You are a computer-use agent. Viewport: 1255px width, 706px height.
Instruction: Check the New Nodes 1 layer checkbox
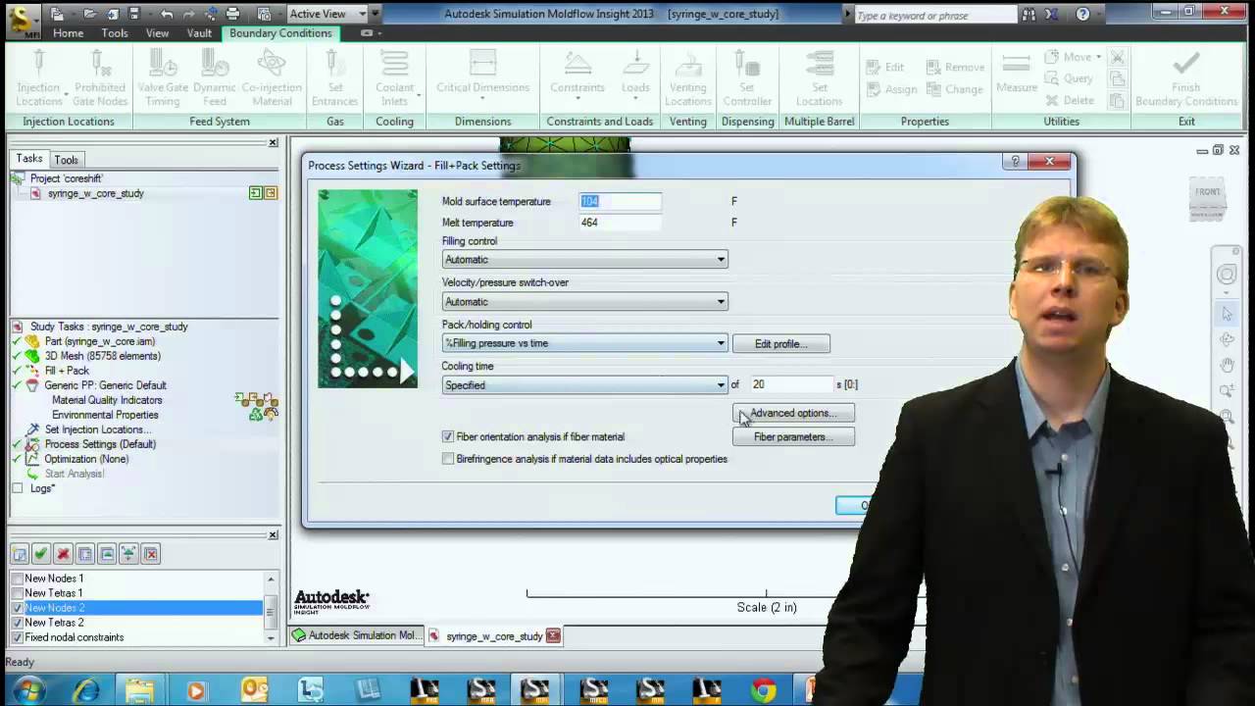click(x=17, y=579)
